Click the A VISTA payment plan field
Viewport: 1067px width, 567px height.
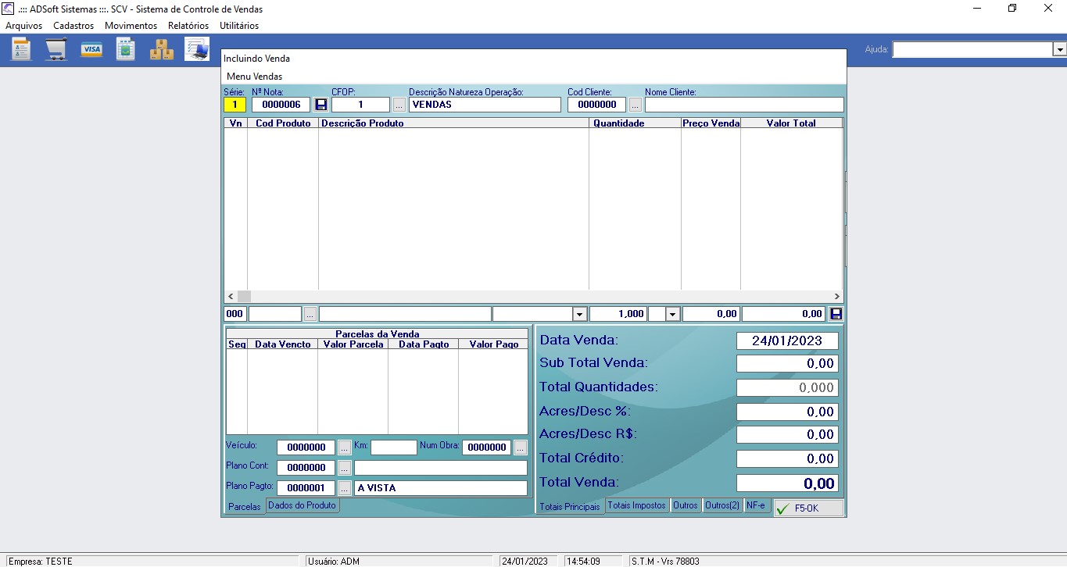441,488
